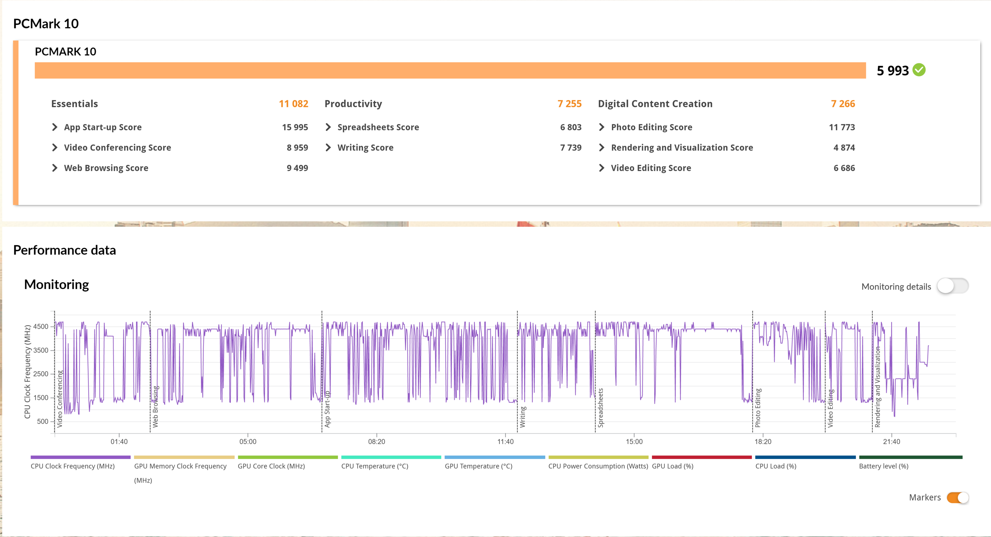Expand Rendering and Visualization Score row

[602, 148]
